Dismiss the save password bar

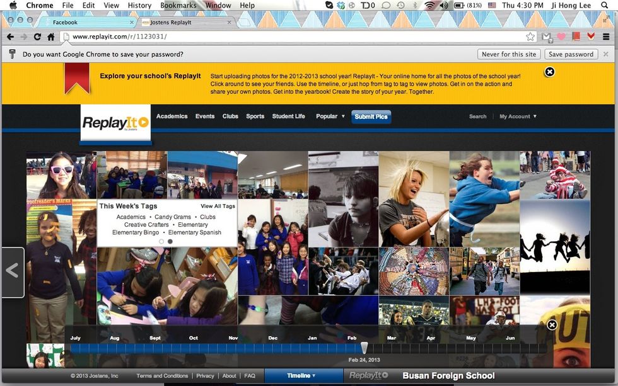pyautogui.click(x=606, y=54)
